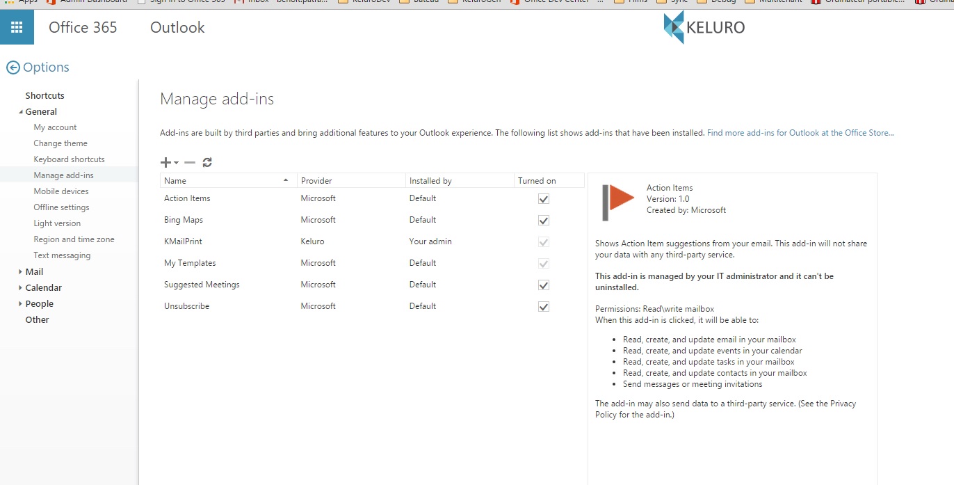Open Mobile devices settings
Viewport: 954px width, 485px height.
(61, 191)
